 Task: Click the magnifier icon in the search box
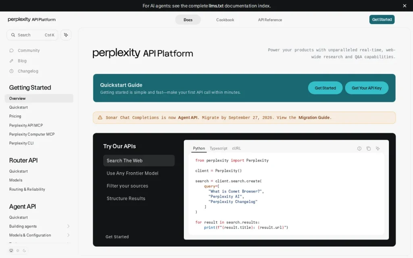click(x=13, y=35)
